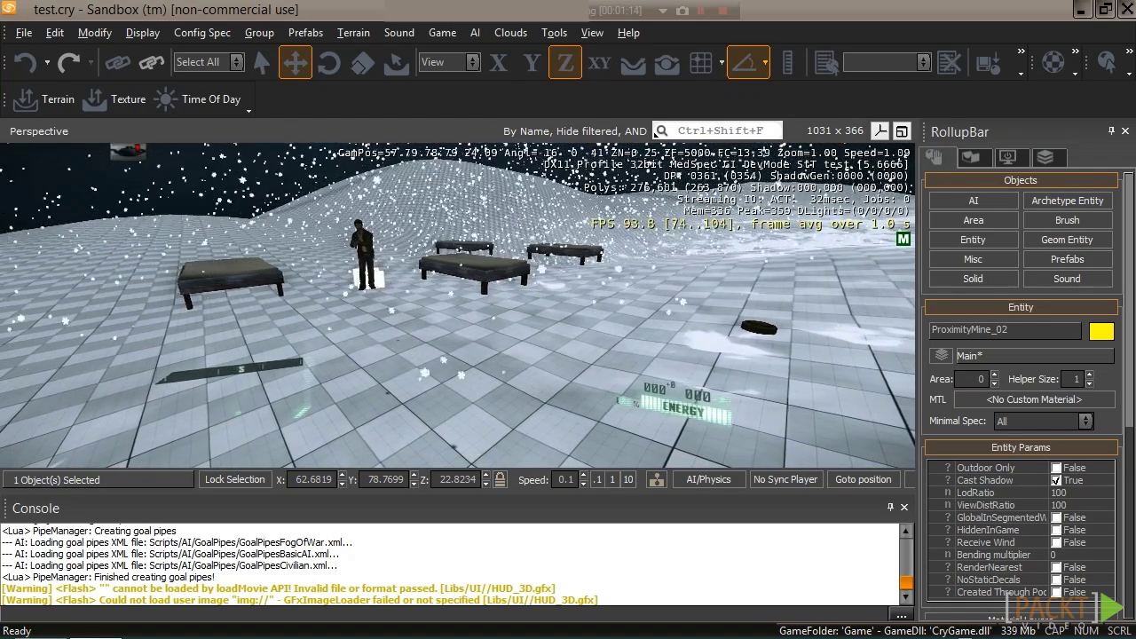Click the Ruler tool icon
Screen dimensions: 1136x639
tap(787, 63)
